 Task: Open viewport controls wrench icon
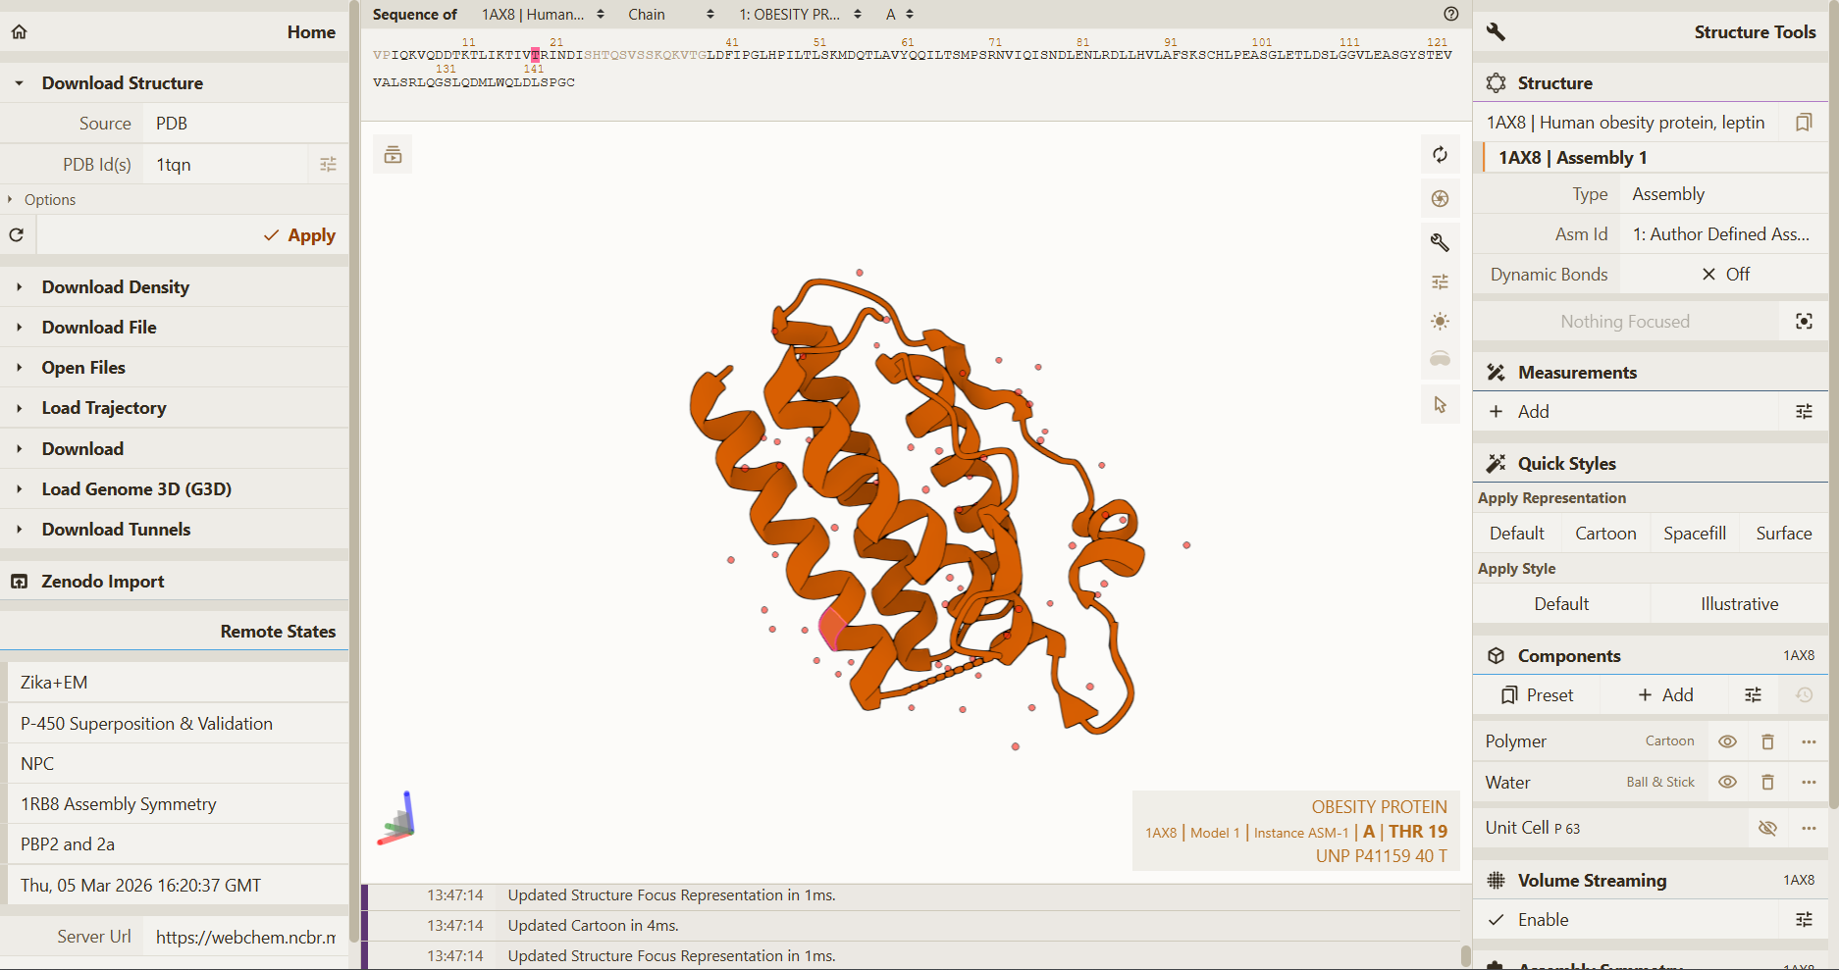tap(1440, 242)
